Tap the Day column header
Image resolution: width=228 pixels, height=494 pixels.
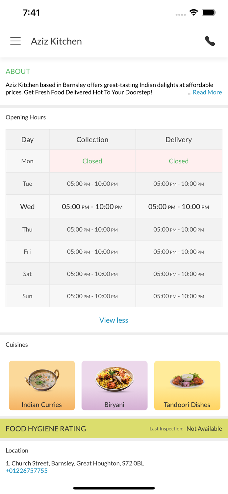click(27, 140)
